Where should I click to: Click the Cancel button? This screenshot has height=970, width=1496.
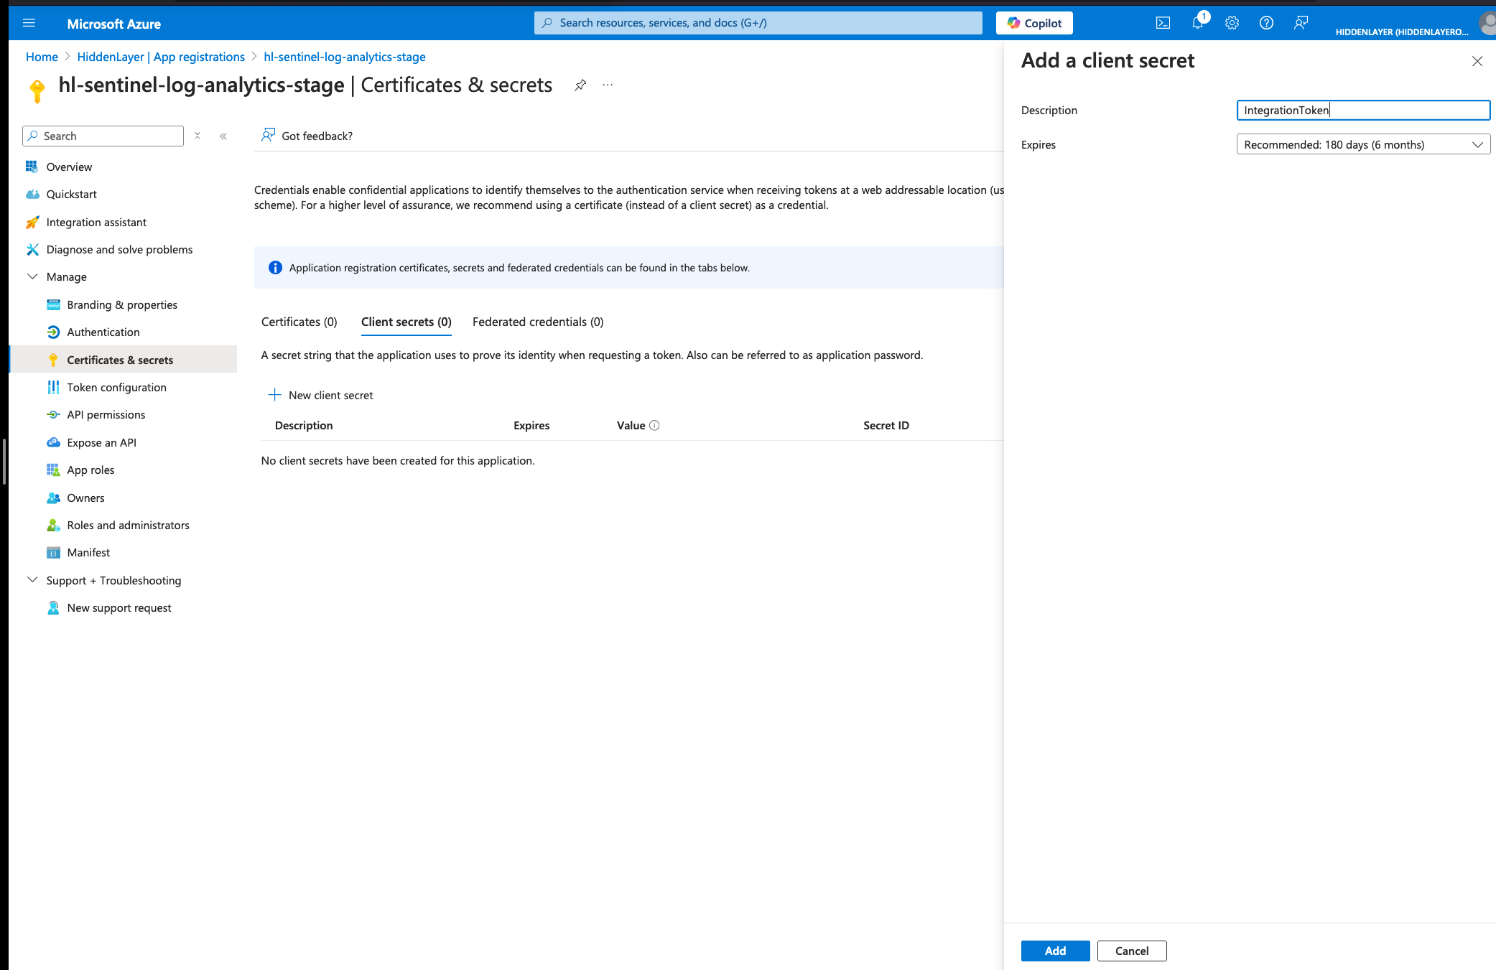coord(1131,951)
